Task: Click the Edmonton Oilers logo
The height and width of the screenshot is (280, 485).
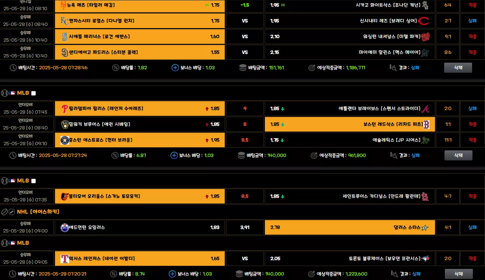Action: click(64, 227)
